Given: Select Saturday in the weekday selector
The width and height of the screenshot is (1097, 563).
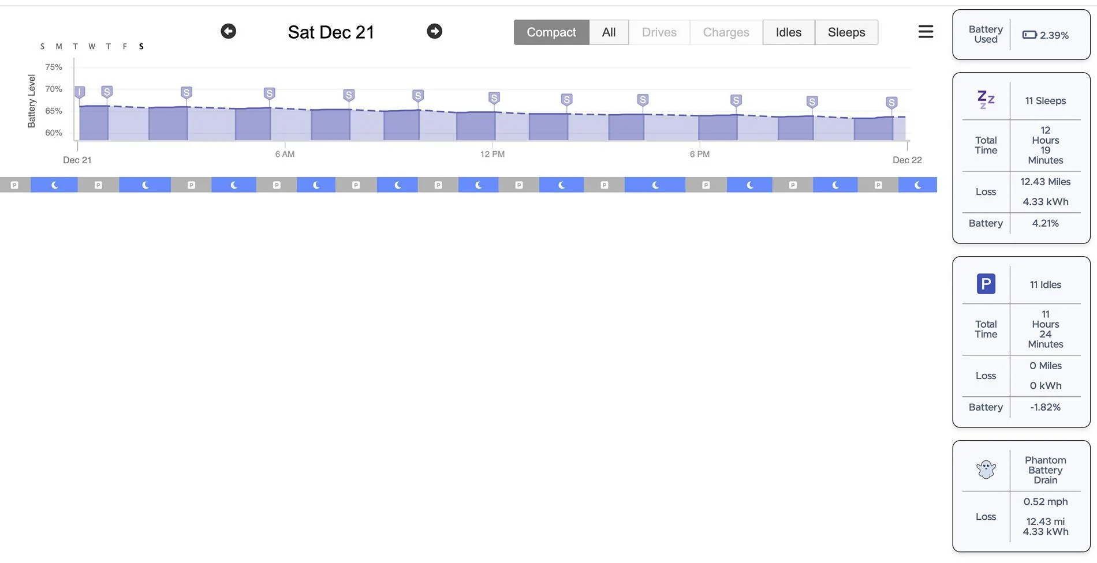Looking at the screenshot, I should pos(141,47).
